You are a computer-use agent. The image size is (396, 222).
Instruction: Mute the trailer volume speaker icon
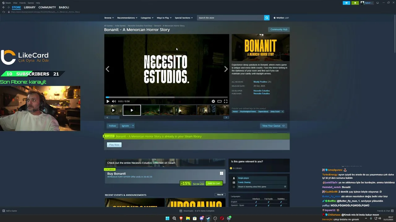114,101
